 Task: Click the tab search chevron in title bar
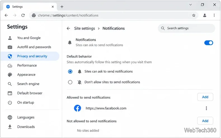coord(191,5)
